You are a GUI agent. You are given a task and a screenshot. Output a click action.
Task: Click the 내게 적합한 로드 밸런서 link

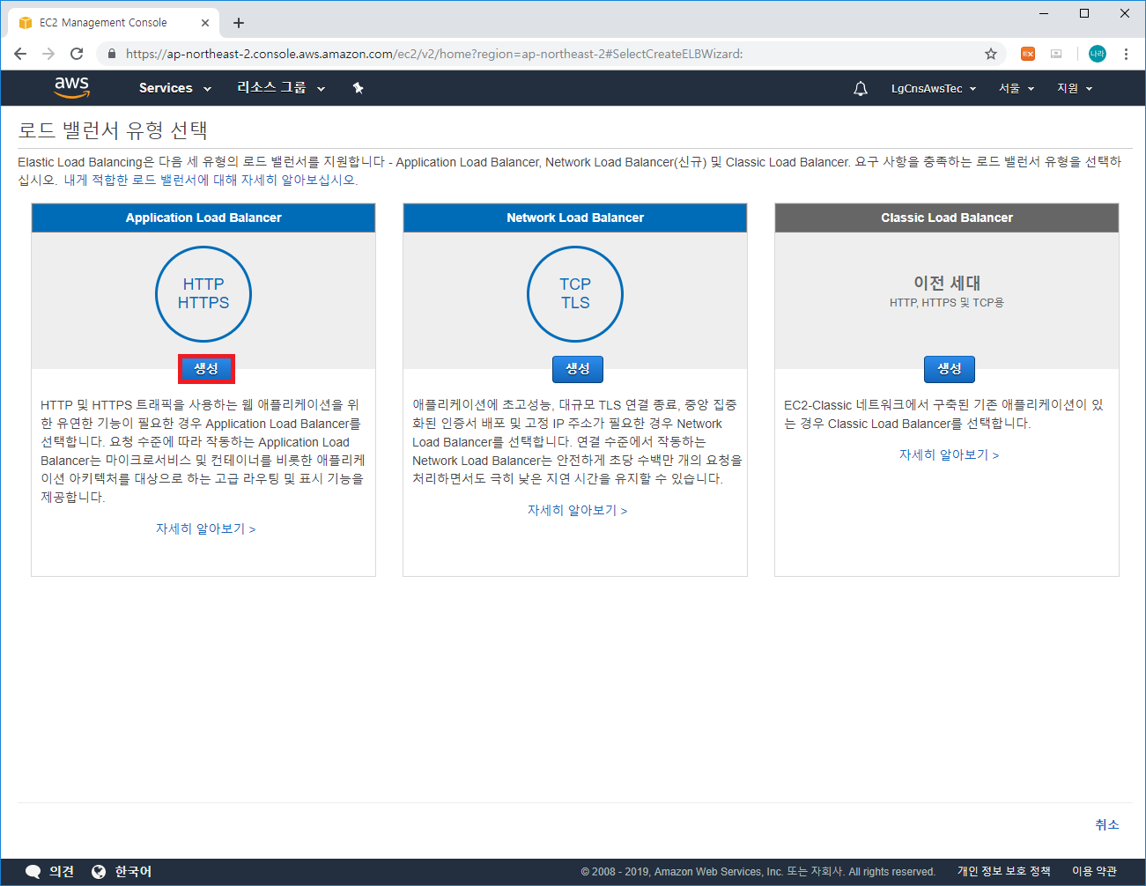click(211, 180)
